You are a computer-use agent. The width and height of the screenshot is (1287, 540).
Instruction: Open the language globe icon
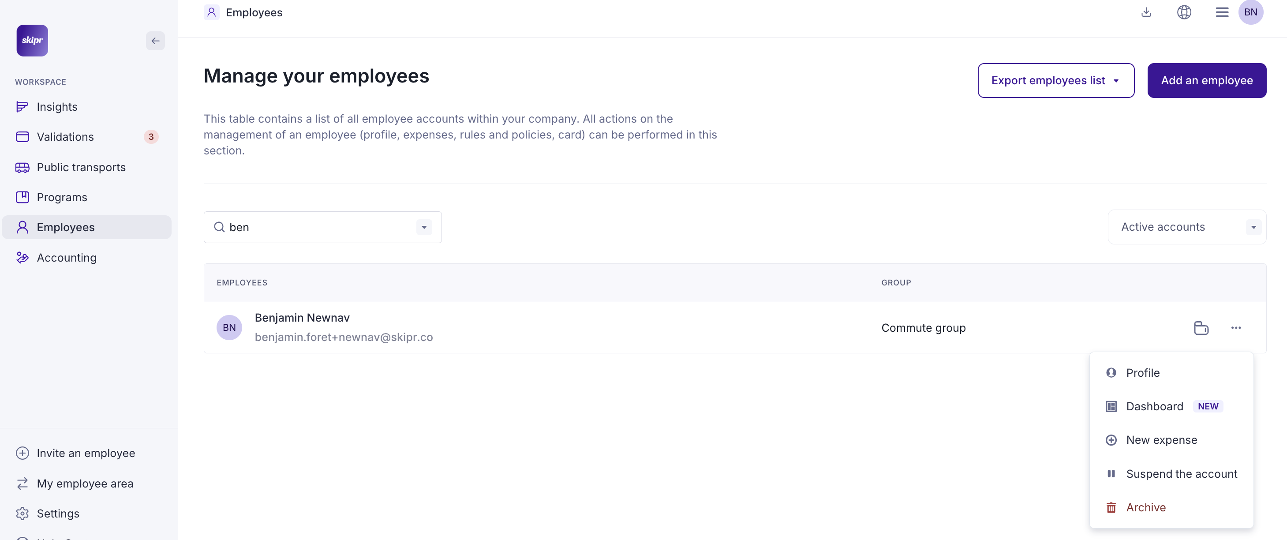1184,12
